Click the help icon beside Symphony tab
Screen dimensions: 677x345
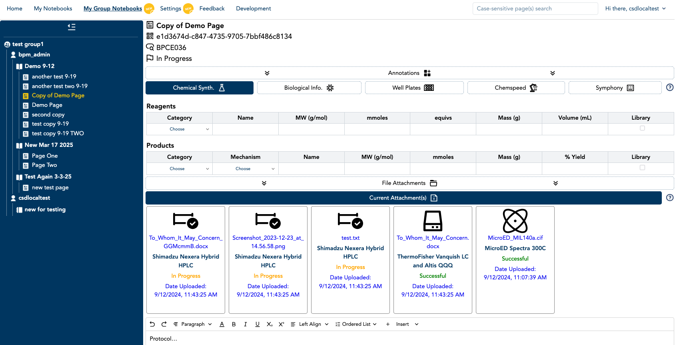(670, 87)
